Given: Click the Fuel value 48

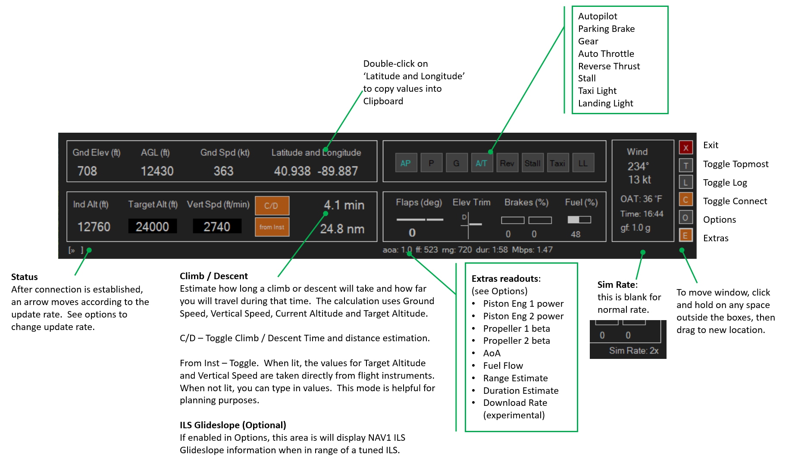Looking at the screenshot, I should [x=576, y=234].
